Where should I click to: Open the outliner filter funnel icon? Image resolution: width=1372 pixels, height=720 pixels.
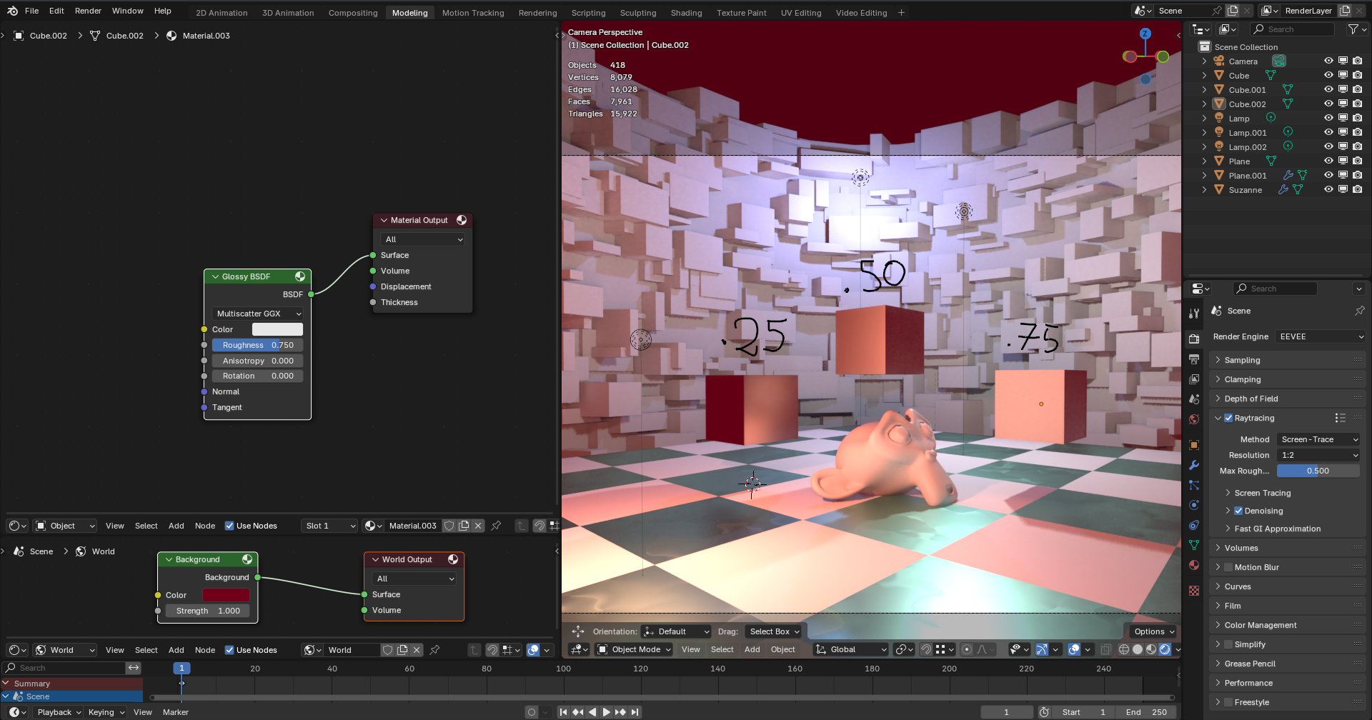1353,29
